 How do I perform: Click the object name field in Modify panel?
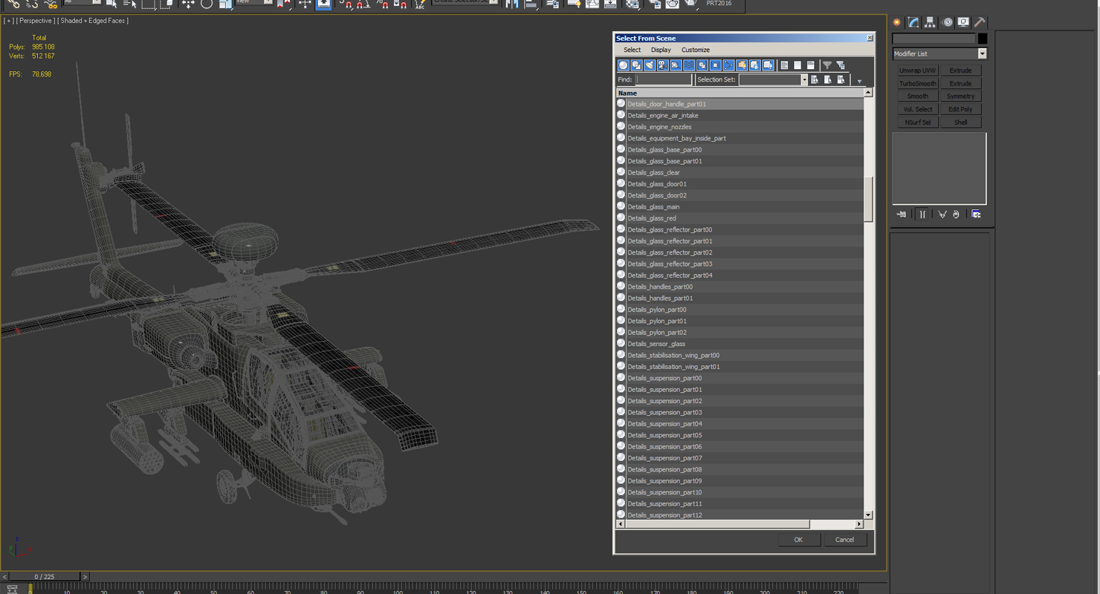point(934,39)
